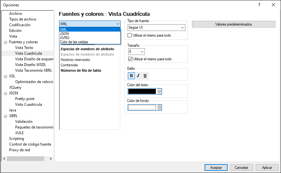Collapse the XSL tree node
The height and width of the screenshot is (173, 281).
point(6,76)
